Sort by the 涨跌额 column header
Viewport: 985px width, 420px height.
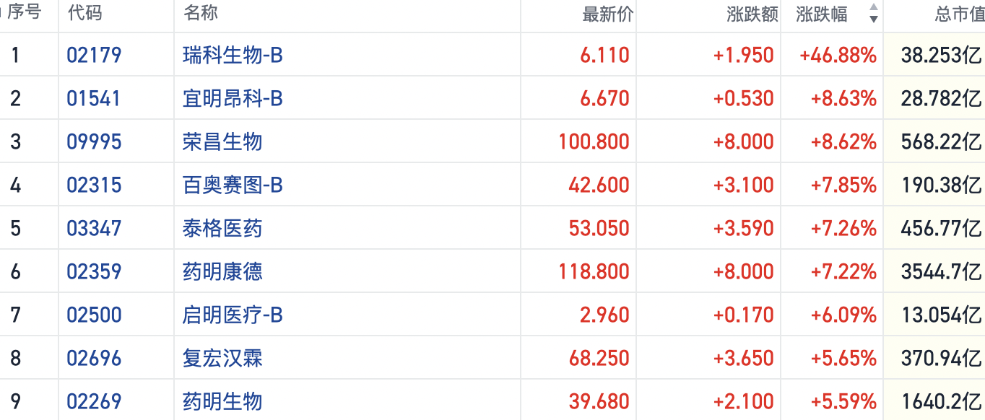[752, 14]
